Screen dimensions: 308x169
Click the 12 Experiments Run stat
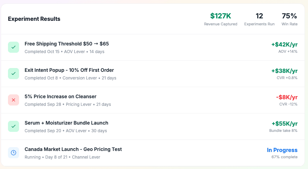(259, 16)
